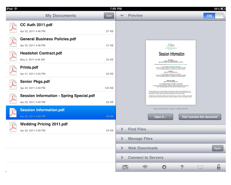The height and width of the screenshot is (185, 231).
Task: Open the Session Information document preview thumbnail
Action: pos(171,72)
